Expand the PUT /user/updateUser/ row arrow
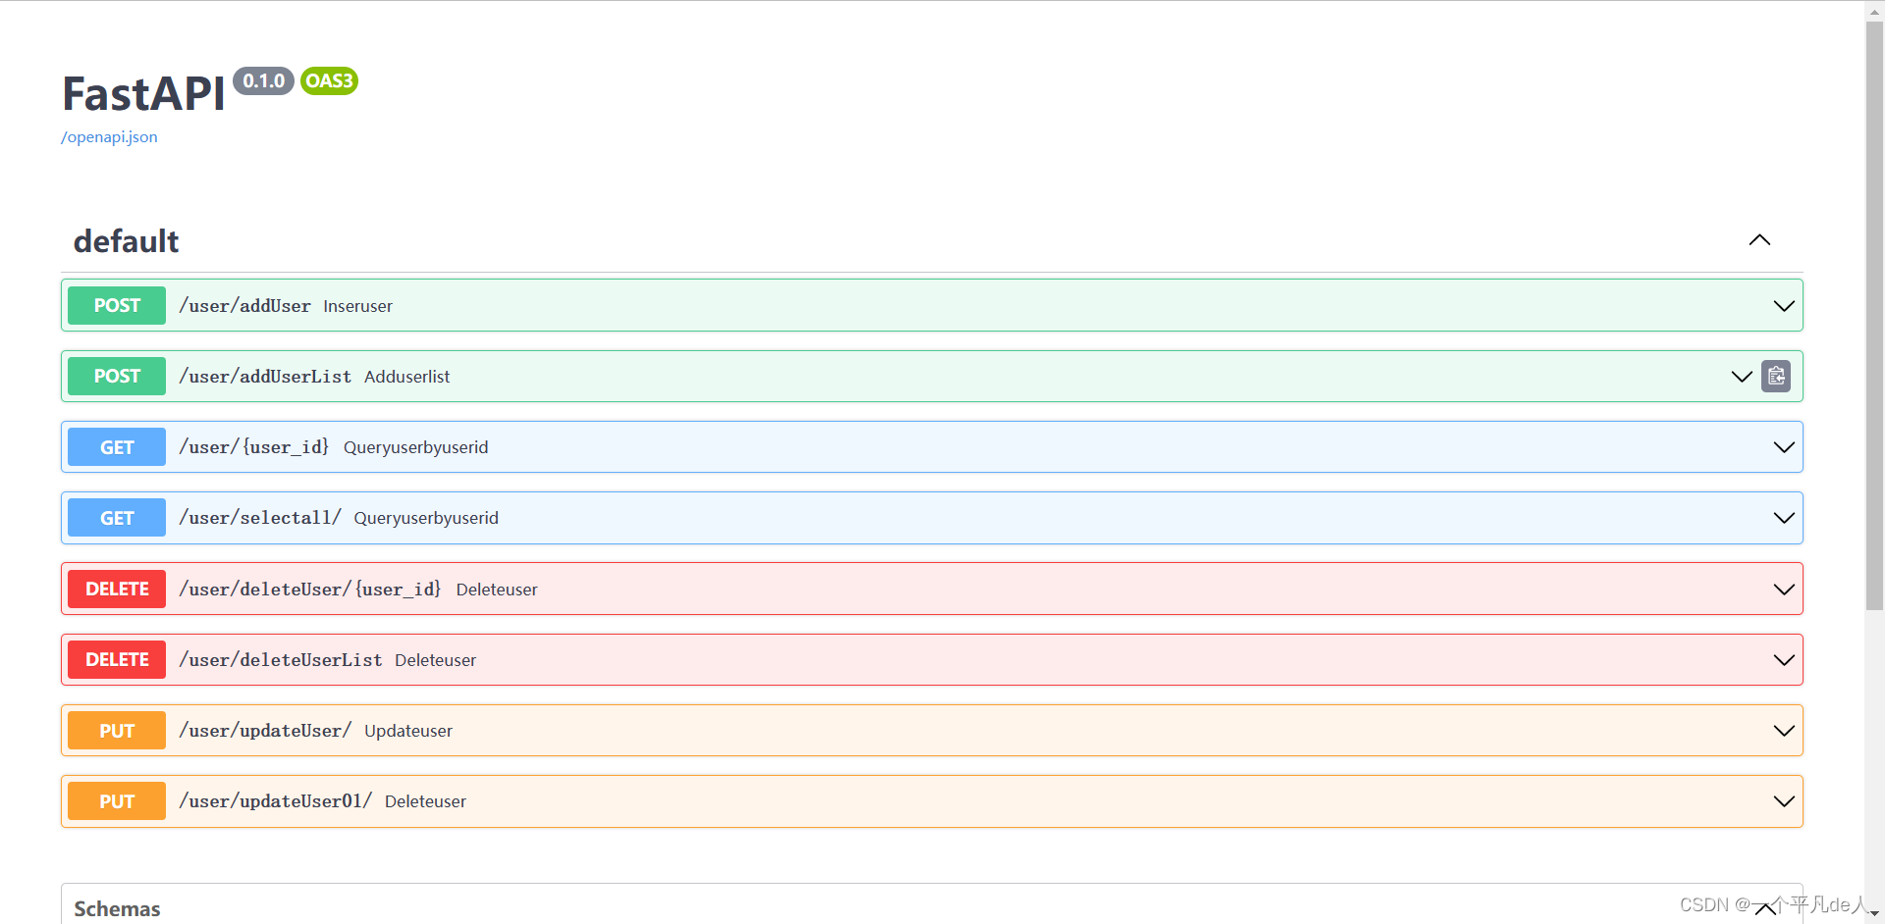Screen dimensions: 1885x924 [1784, 731]
